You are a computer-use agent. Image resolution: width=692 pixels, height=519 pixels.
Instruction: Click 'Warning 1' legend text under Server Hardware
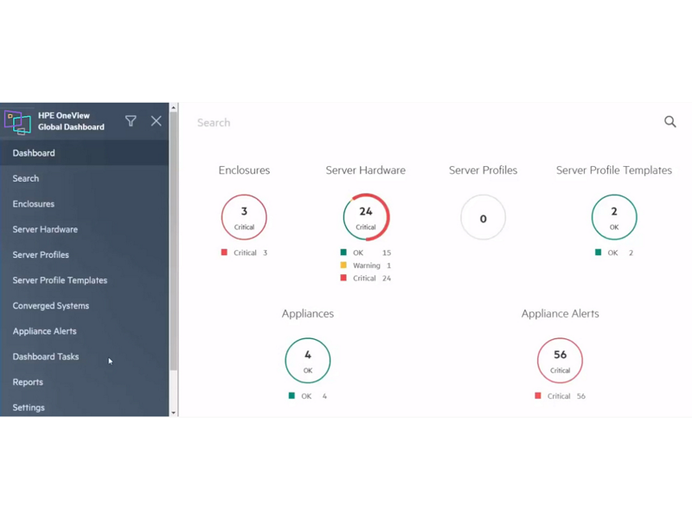372,266
